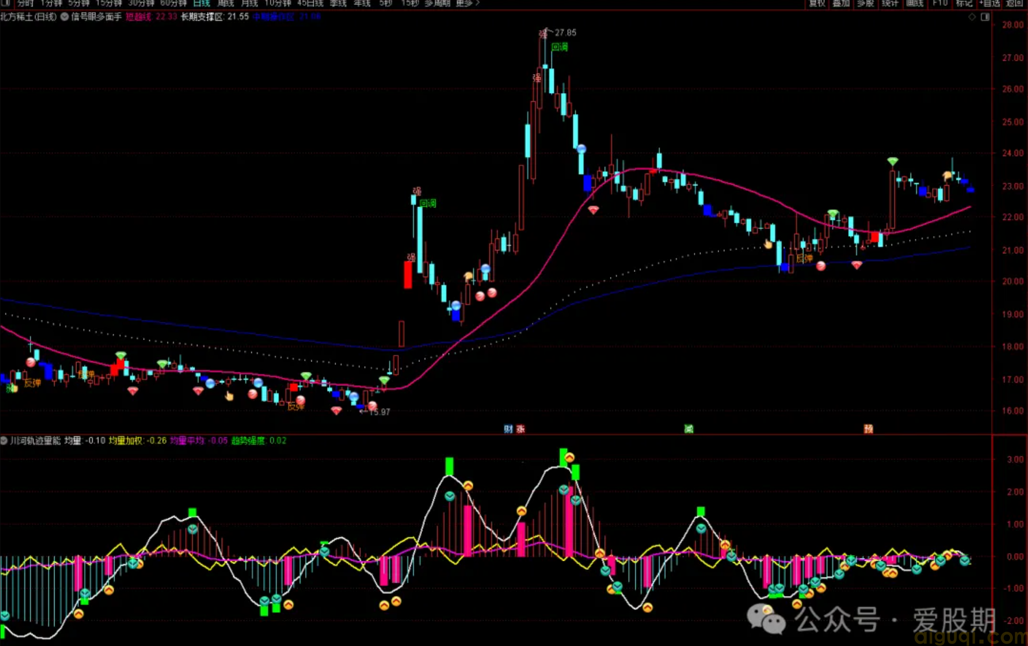
Task: Click the blue ball signal near the 24 level drop
Action: (x=581, y=149)
